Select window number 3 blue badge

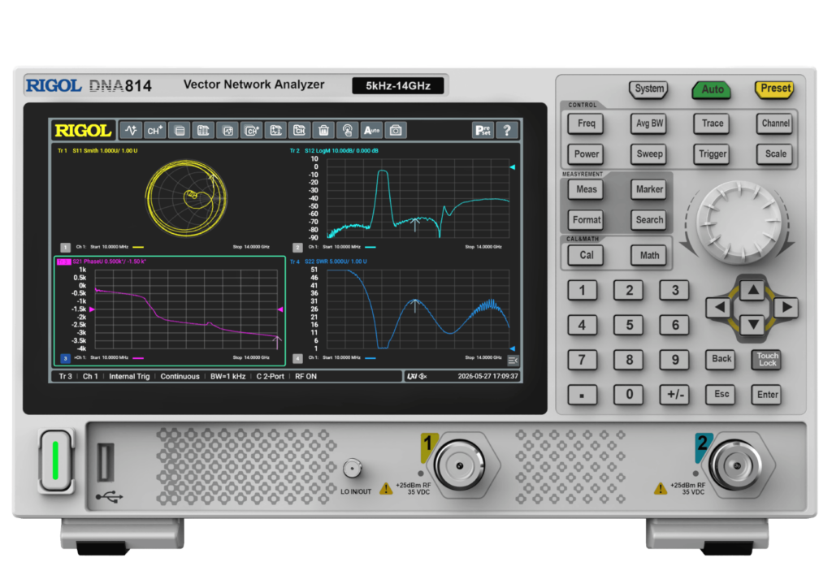[65, 358]
